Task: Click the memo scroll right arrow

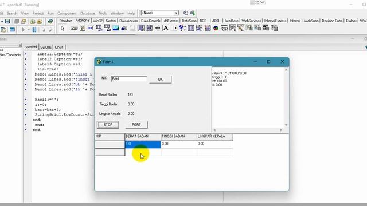Action: click(281, 130)
